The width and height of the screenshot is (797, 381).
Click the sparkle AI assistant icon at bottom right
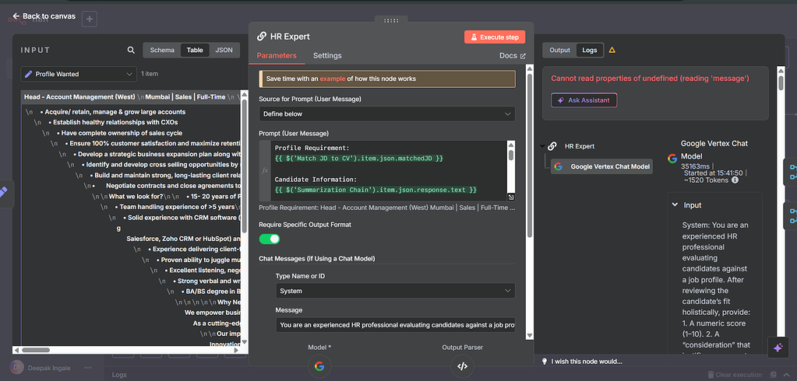(x=777, y=348)
